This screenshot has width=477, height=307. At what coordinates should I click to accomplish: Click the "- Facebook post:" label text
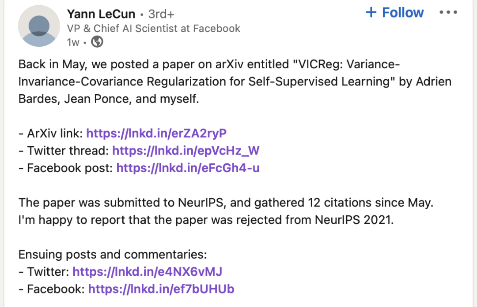click(66, 168)
